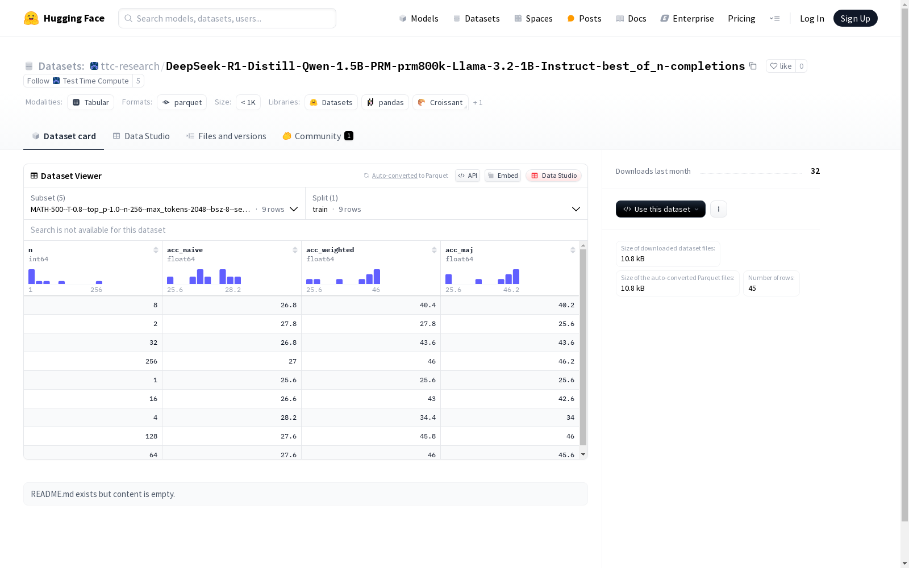Select the pandas library tag
909x568 pixels.
385,102
